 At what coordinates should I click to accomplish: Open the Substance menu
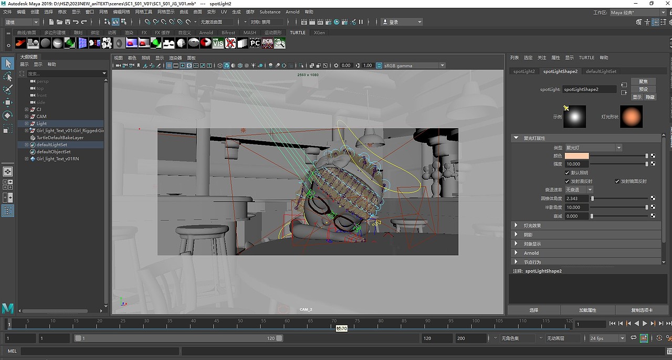tap(270, 12)
